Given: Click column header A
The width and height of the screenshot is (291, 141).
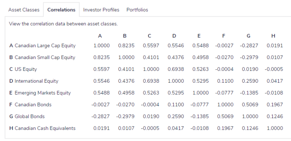Looking at the screenshot, I should click(100, 36).
